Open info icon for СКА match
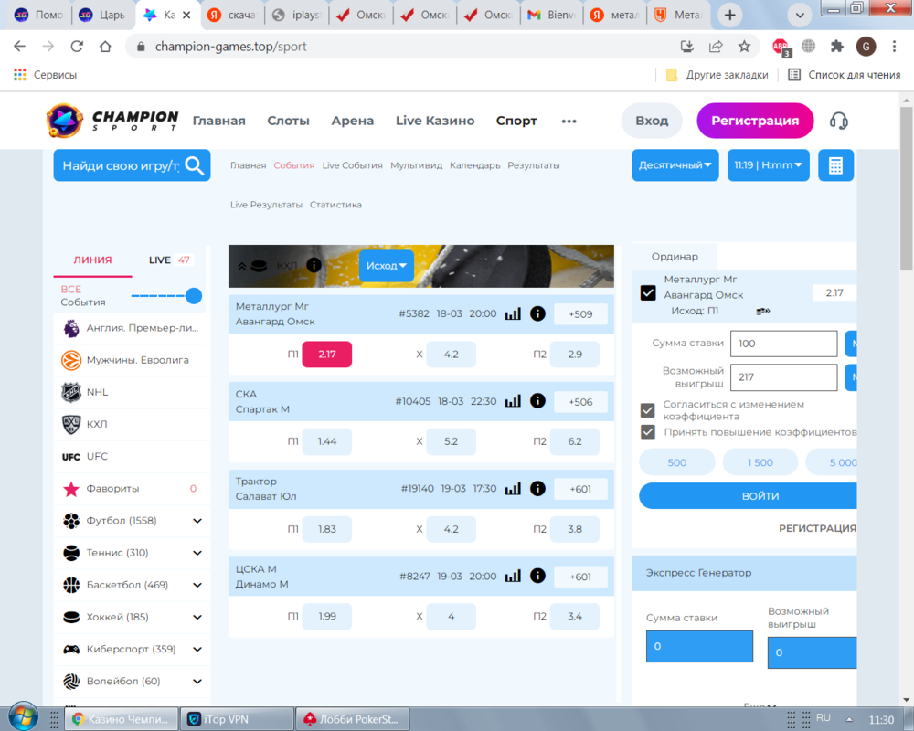The image size is (914, 731). (x=537, y=401)
